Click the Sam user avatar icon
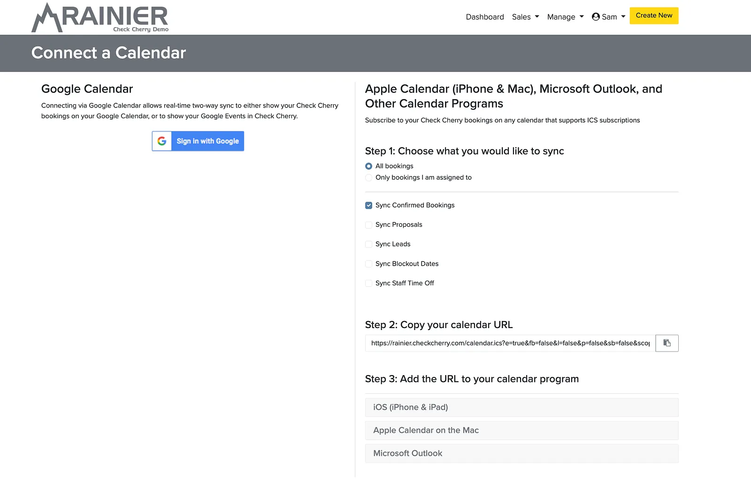 (x=596, y=17)
